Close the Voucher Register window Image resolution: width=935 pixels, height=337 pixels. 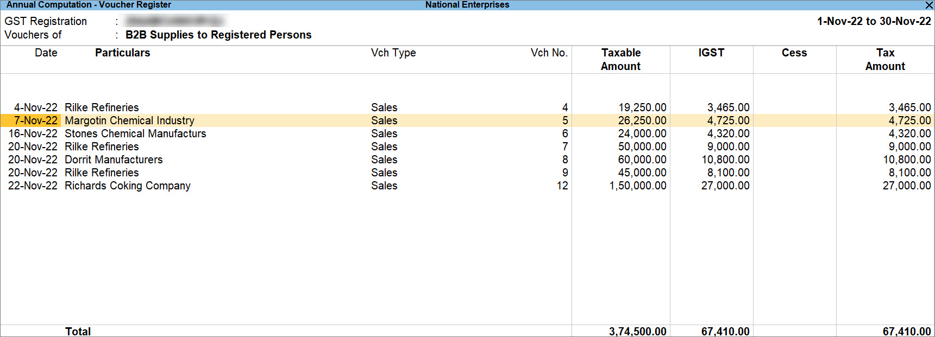pos(929,5)
